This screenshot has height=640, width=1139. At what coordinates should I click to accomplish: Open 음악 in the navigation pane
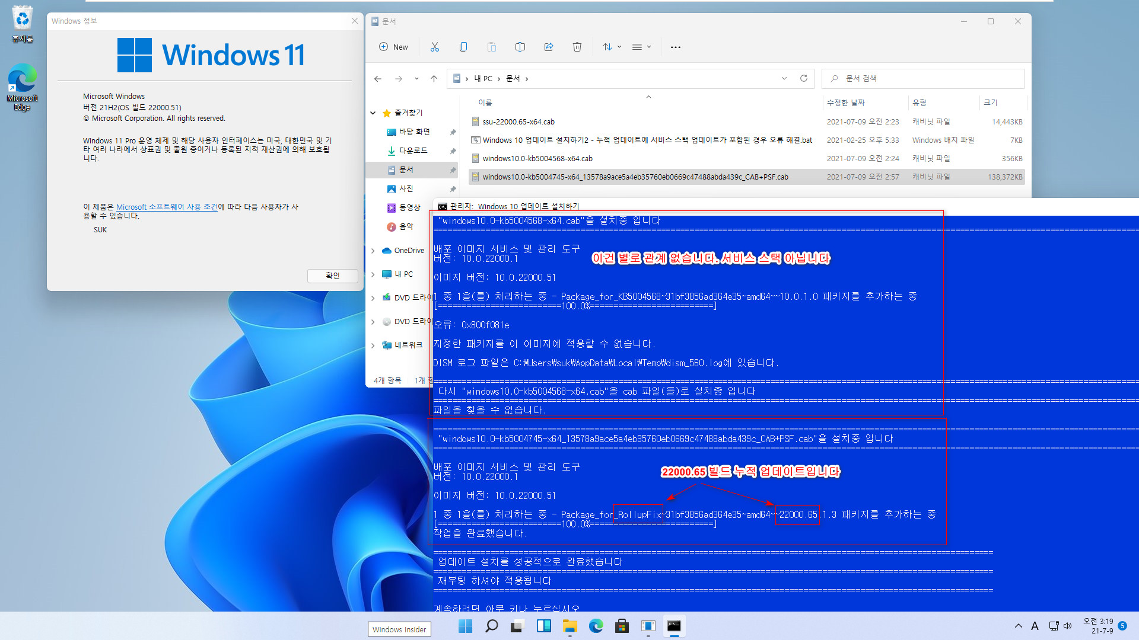tap(406, 226)
